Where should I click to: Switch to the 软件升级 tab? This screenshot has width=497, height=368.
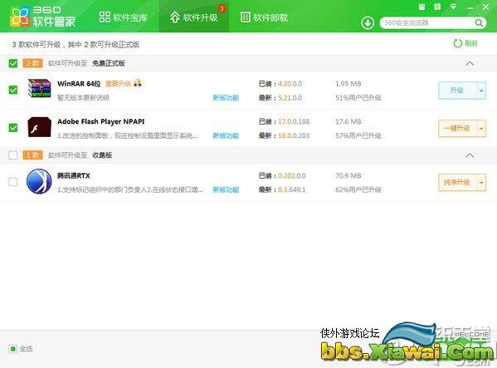tap(193, 17)
